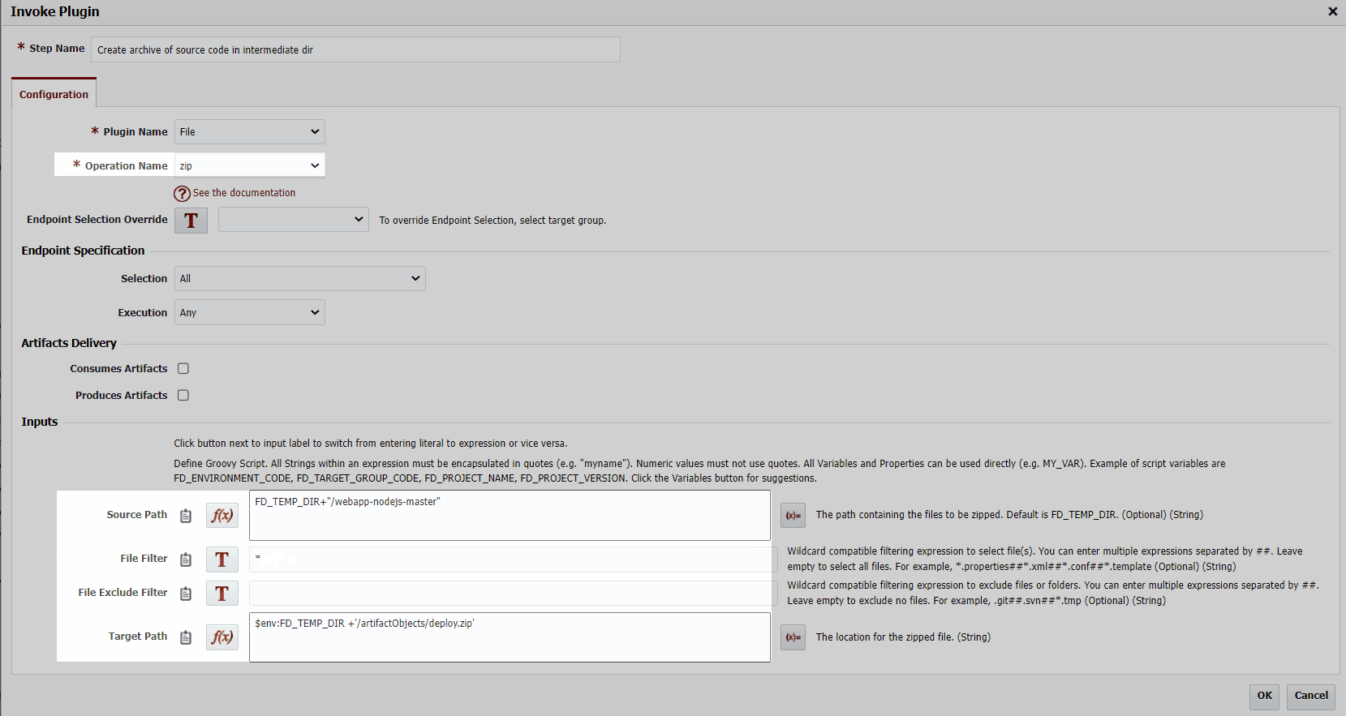1346x716 pixels.
Task: Select the Configuration tab
Action: point(54,94)
